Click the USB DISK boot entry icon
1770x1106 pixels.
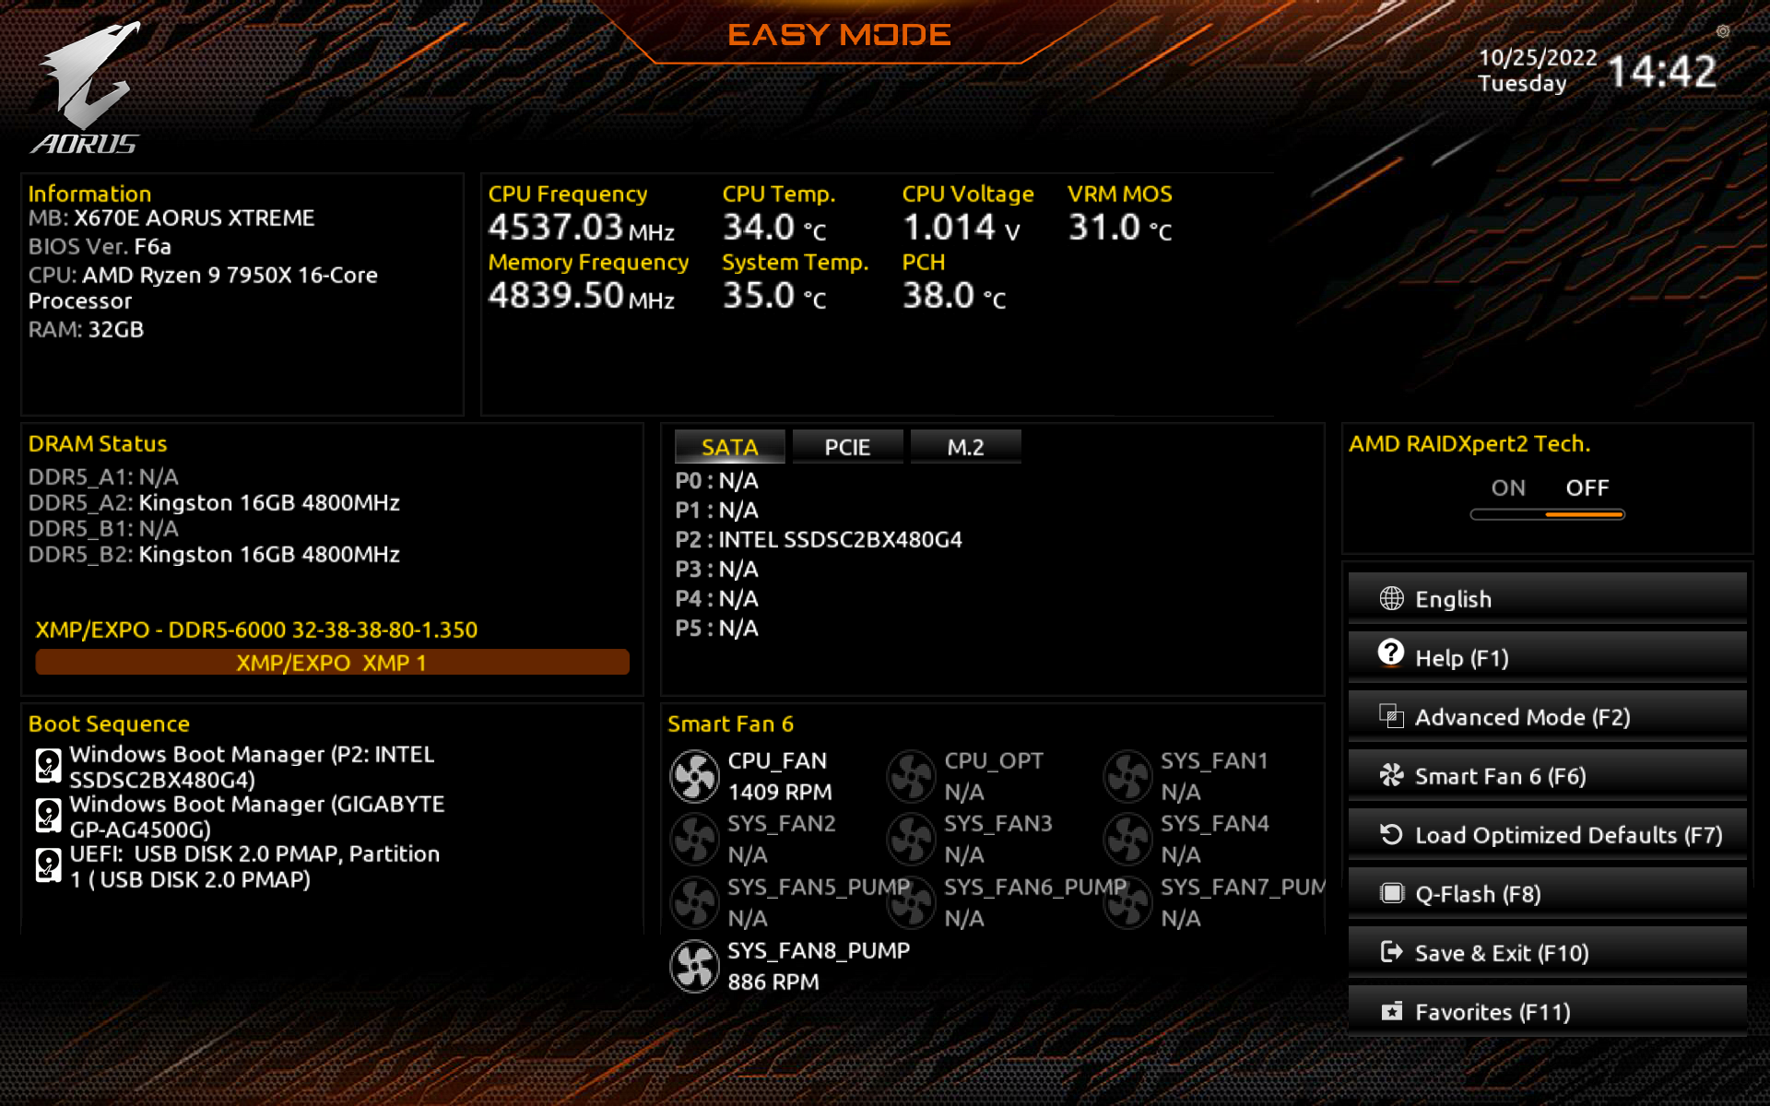(x=48, y=865)
